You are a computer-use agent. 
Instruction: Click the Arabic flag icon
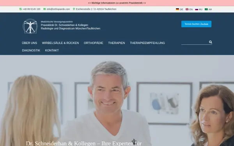point(206,9)
